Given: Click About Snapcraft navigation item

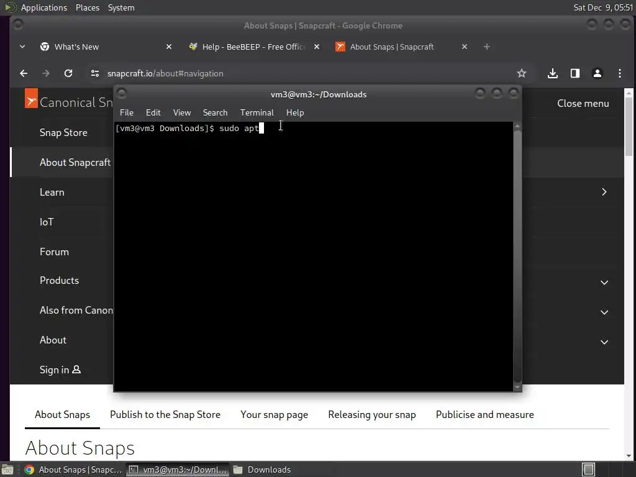Looking at the screenshot, I should click(x=75, y=162).
